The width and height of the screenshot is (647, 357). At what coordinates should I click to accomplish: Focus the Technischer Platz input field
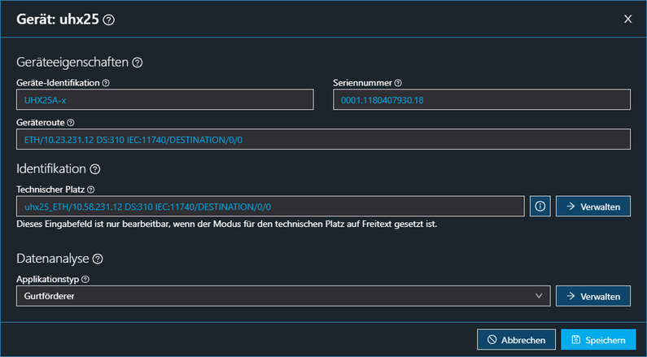[269, 207]
